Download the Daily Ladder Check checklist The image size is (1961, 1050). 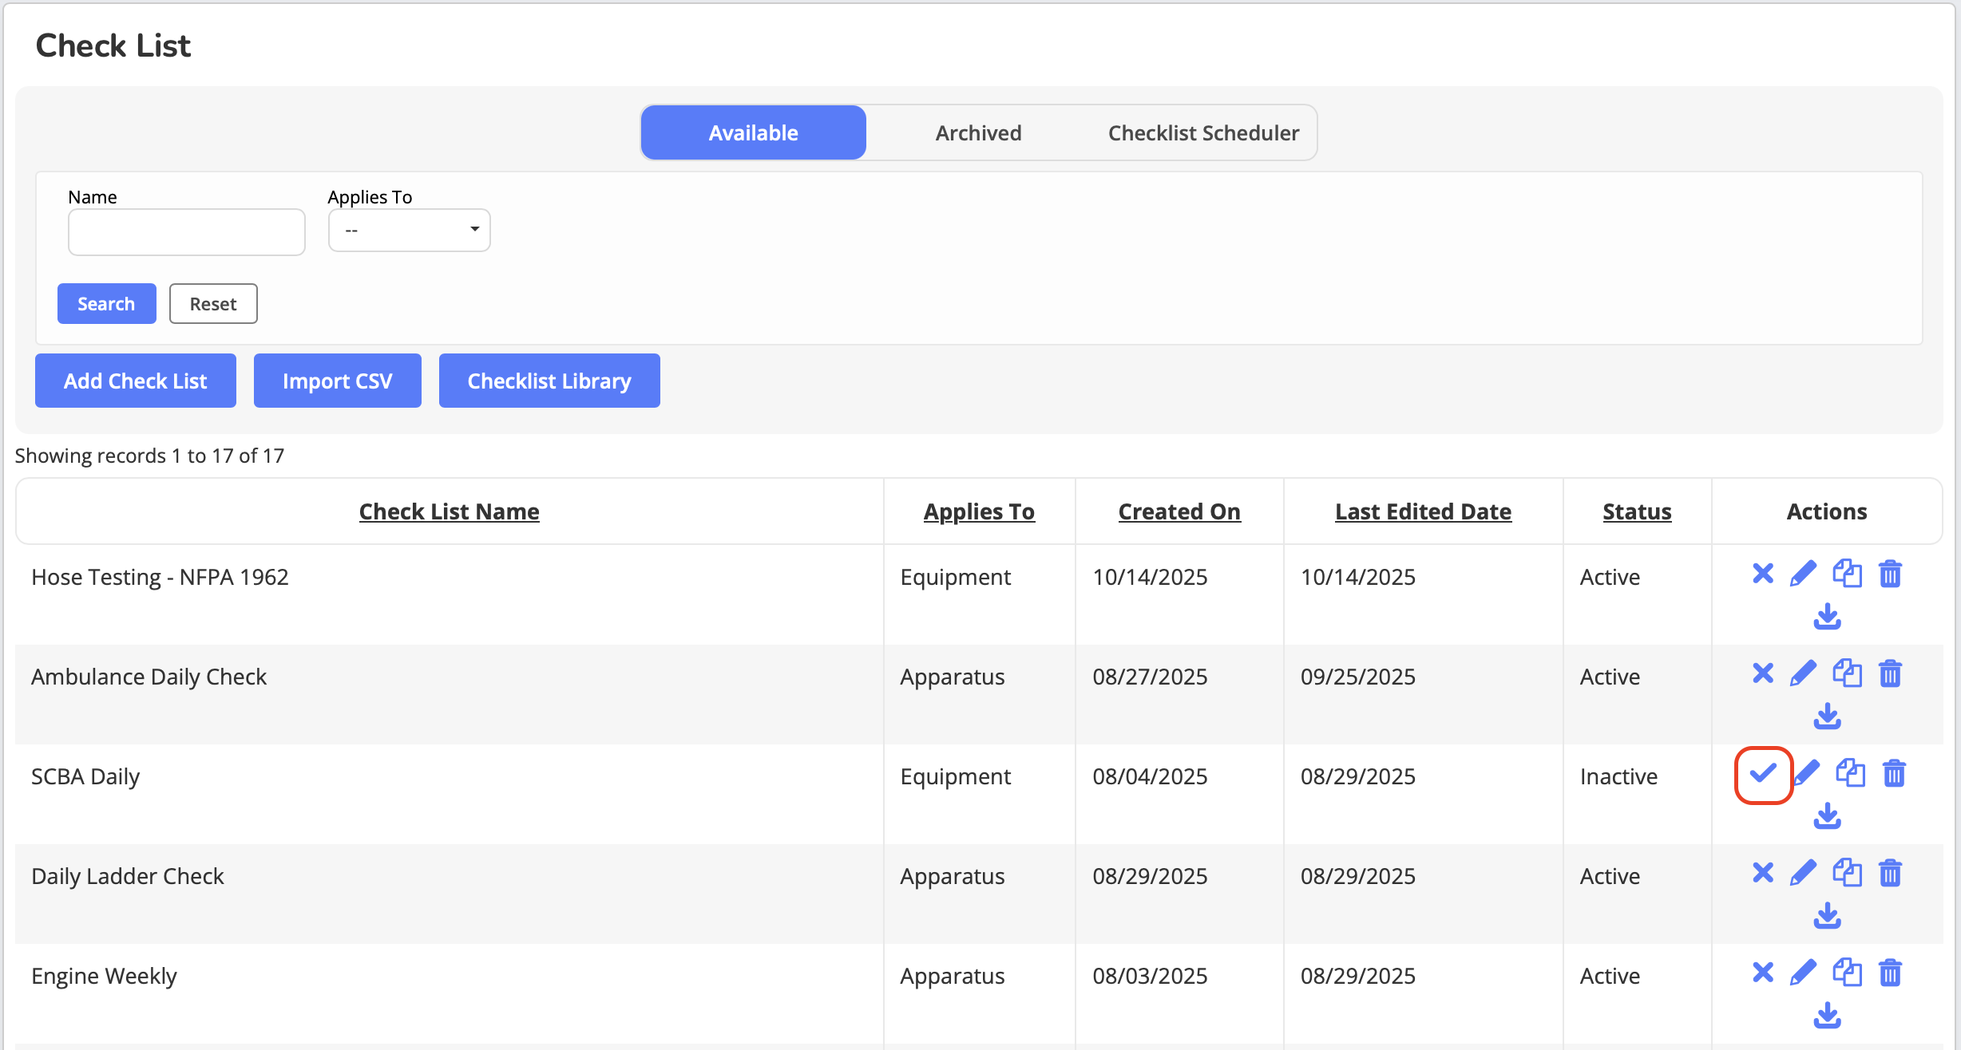point(1827,916)
